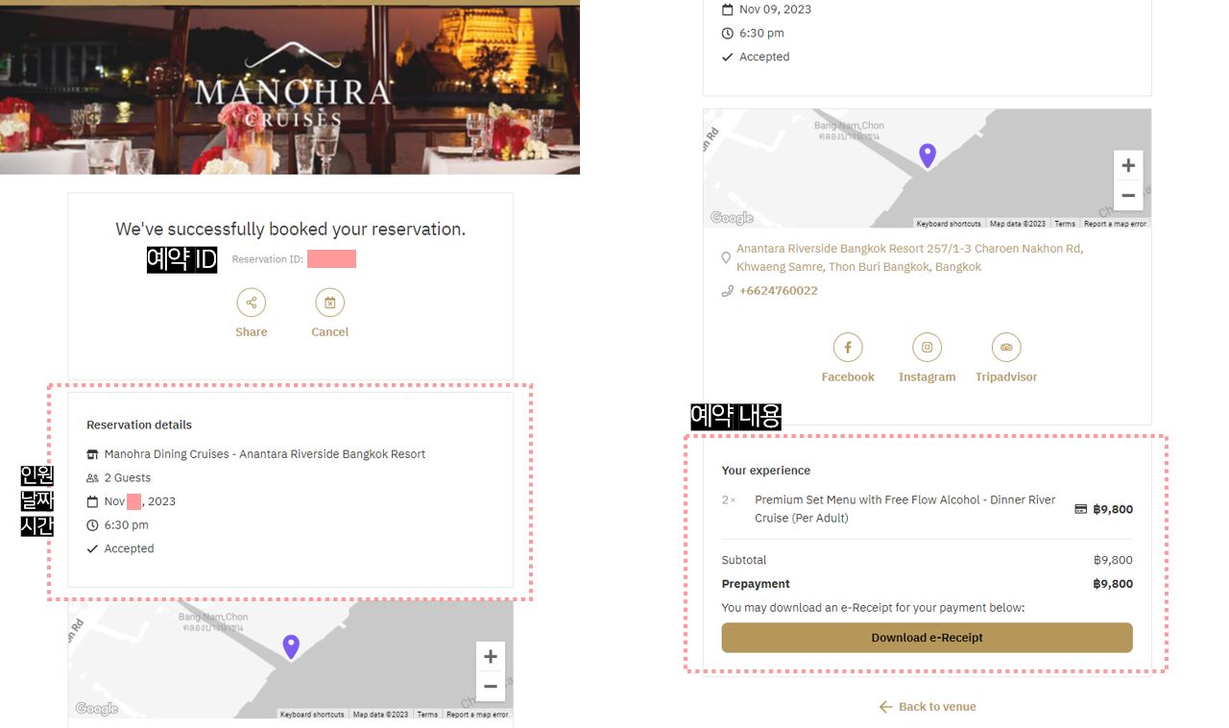1229x728 pixels.
Task: Click the Reservation ID label
Action: [x=268, y=259]
